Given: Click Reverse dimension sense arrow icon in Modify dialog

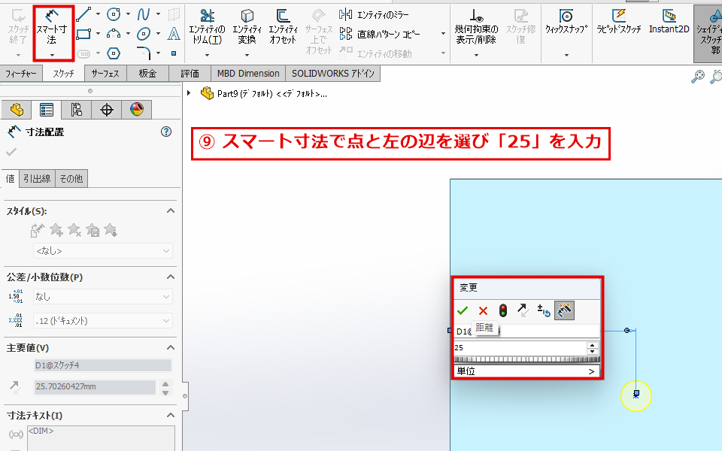Looking at the screenshot, I should (523, 310).
